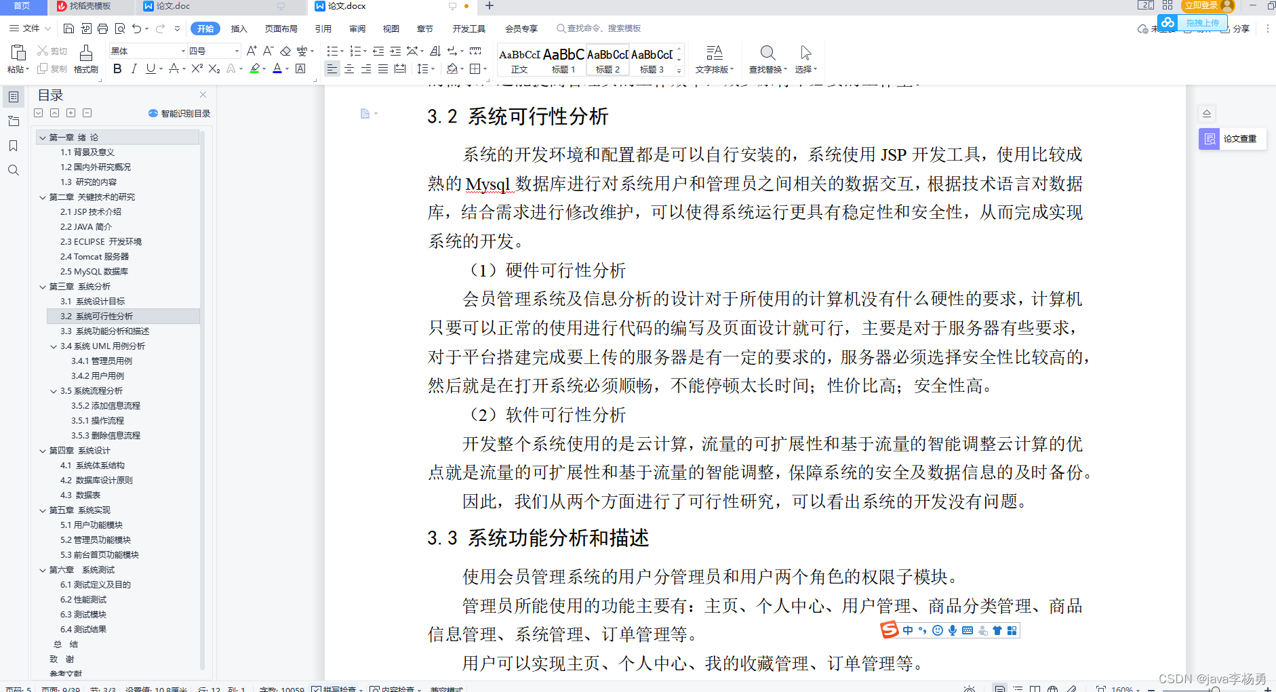Toggle Superscript X² formatting
1276x692 pixels.
coord(197,68)
